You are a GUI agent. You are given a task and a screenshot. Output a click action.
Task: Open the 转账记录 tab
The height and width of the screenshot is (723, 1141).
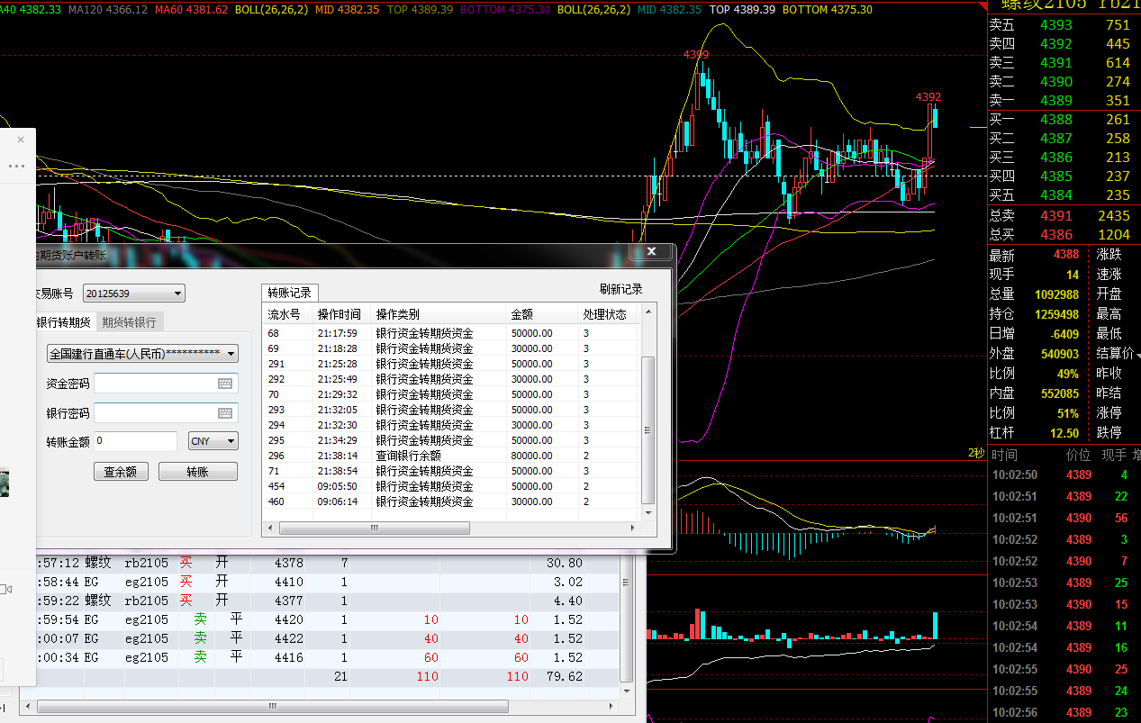pos(290,293)
